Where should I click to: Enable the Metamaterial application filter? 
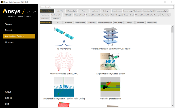(45, 15)
